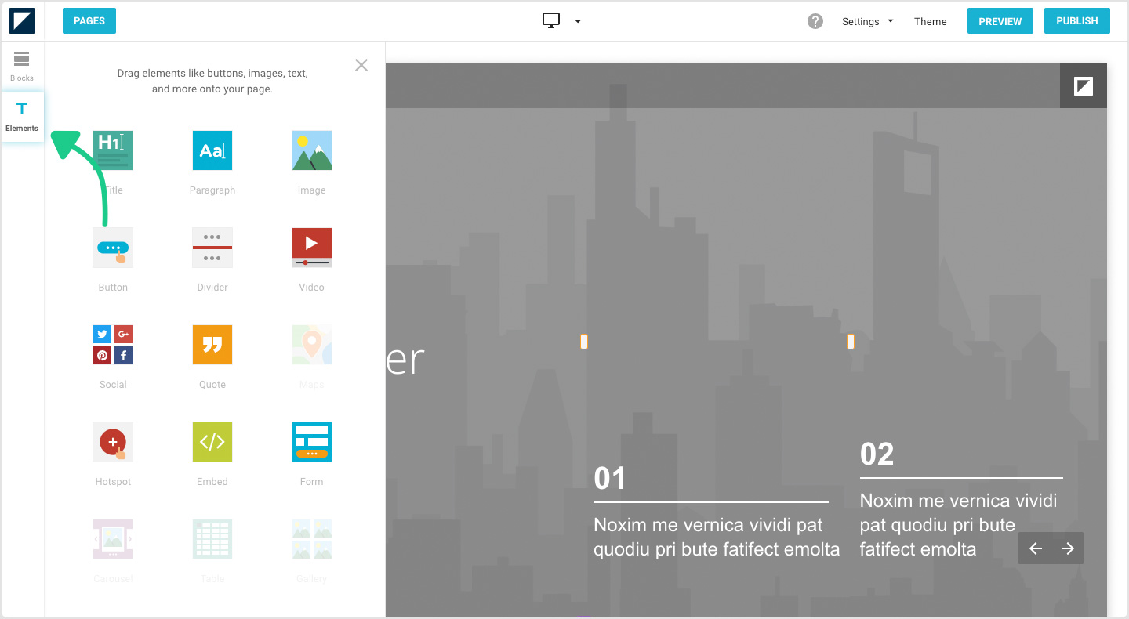Go to the next slide with right arrow
Viewport: 1129px width, 619px height.
pyautogui.click(x=1067, y=548)
